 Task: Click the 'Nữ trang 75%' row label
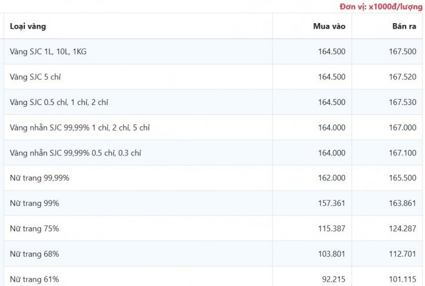[x=35, y=228]
